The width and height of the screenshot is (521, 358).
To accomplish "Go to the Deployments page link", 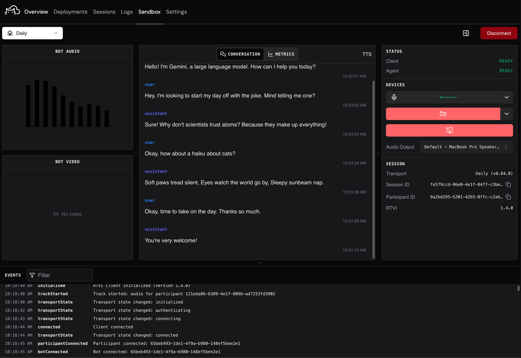I will [70, 12].
